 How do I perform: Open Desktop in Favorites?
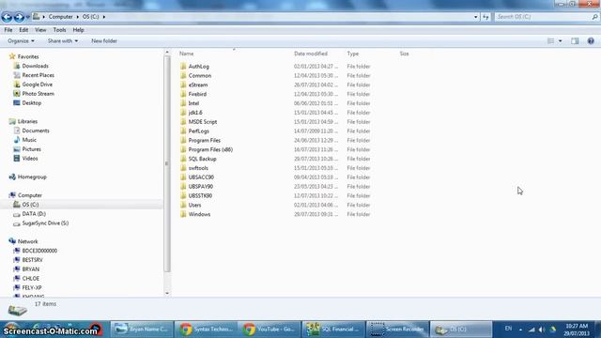click(x=31, y=103)
